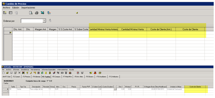Image resolution: width=215 pixels, height=98 pixels.
Task: Open the Ver menu in Artículos window
Action: coord(3,69)
